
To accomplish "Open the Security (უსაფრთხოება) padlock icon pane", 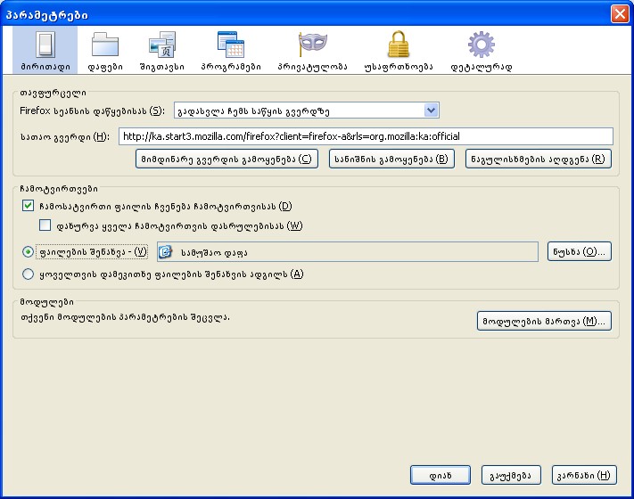I will pos(399,50).
